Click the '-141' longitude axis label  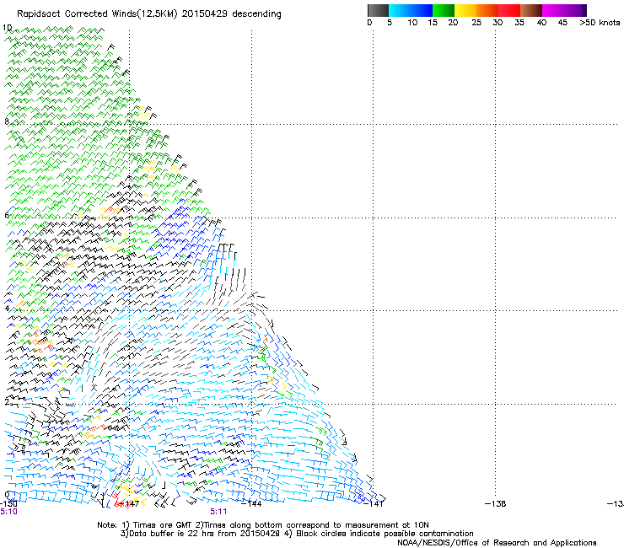(x=374, y=504)
